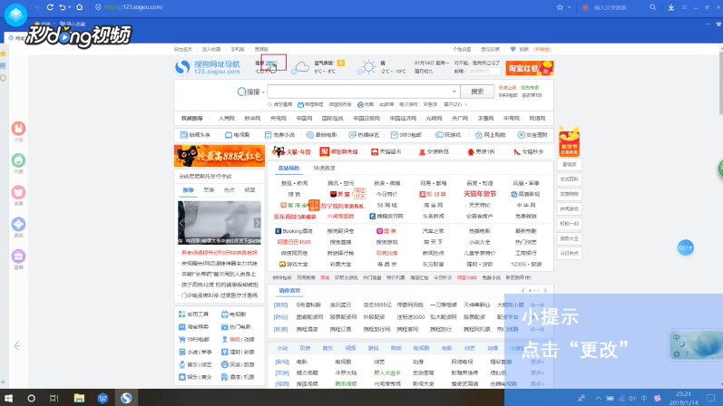
Task: Show next news carousel image
Action: pos(258,223)
